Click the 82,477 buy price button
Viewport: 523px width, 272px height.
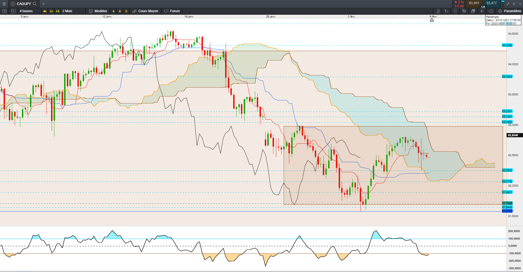(x=491, y=3)
